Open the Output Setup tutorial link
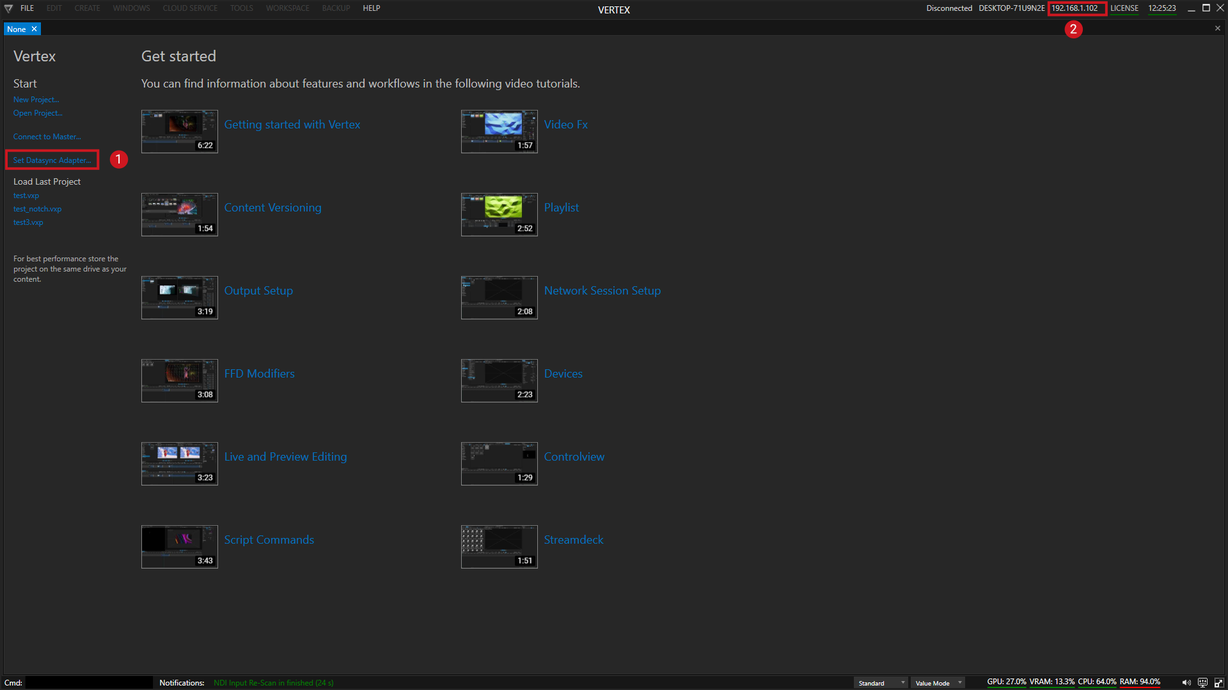 tap(258, 291)
